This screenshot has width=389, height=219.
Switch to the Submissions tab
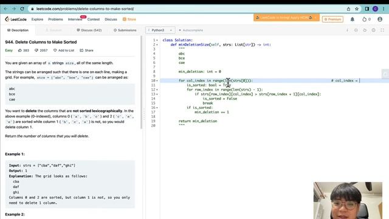[125, 30]
